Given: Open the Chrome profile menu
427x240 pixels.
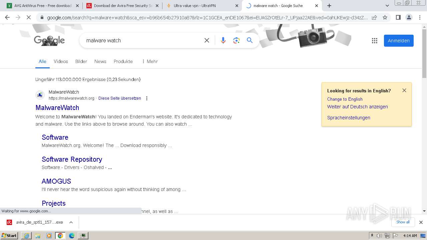Looking at the screenshot, I should [409, 17].
